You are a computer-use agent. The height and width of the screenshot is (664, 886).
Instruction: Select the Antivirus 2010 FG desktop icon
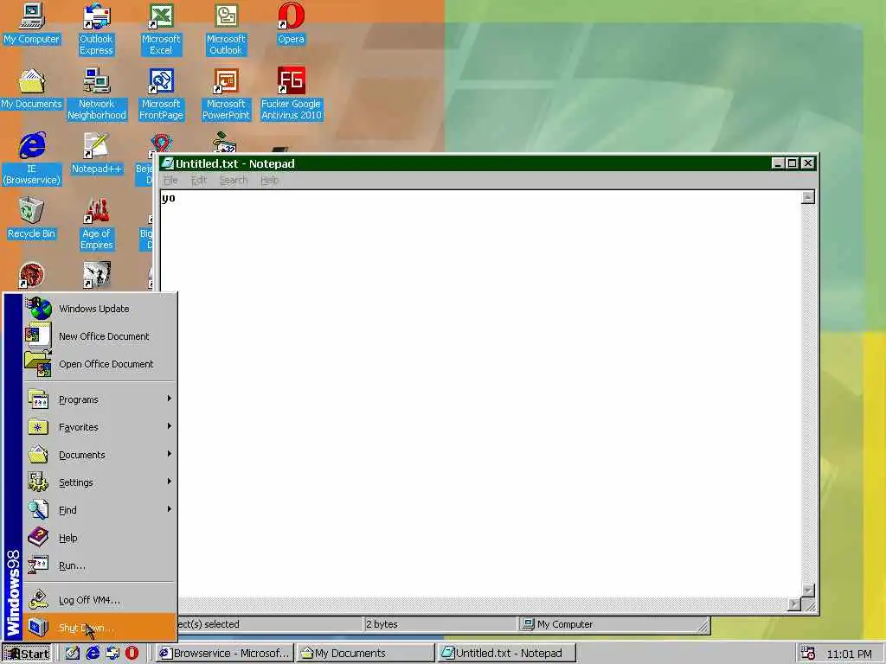[x=291, y=94]
